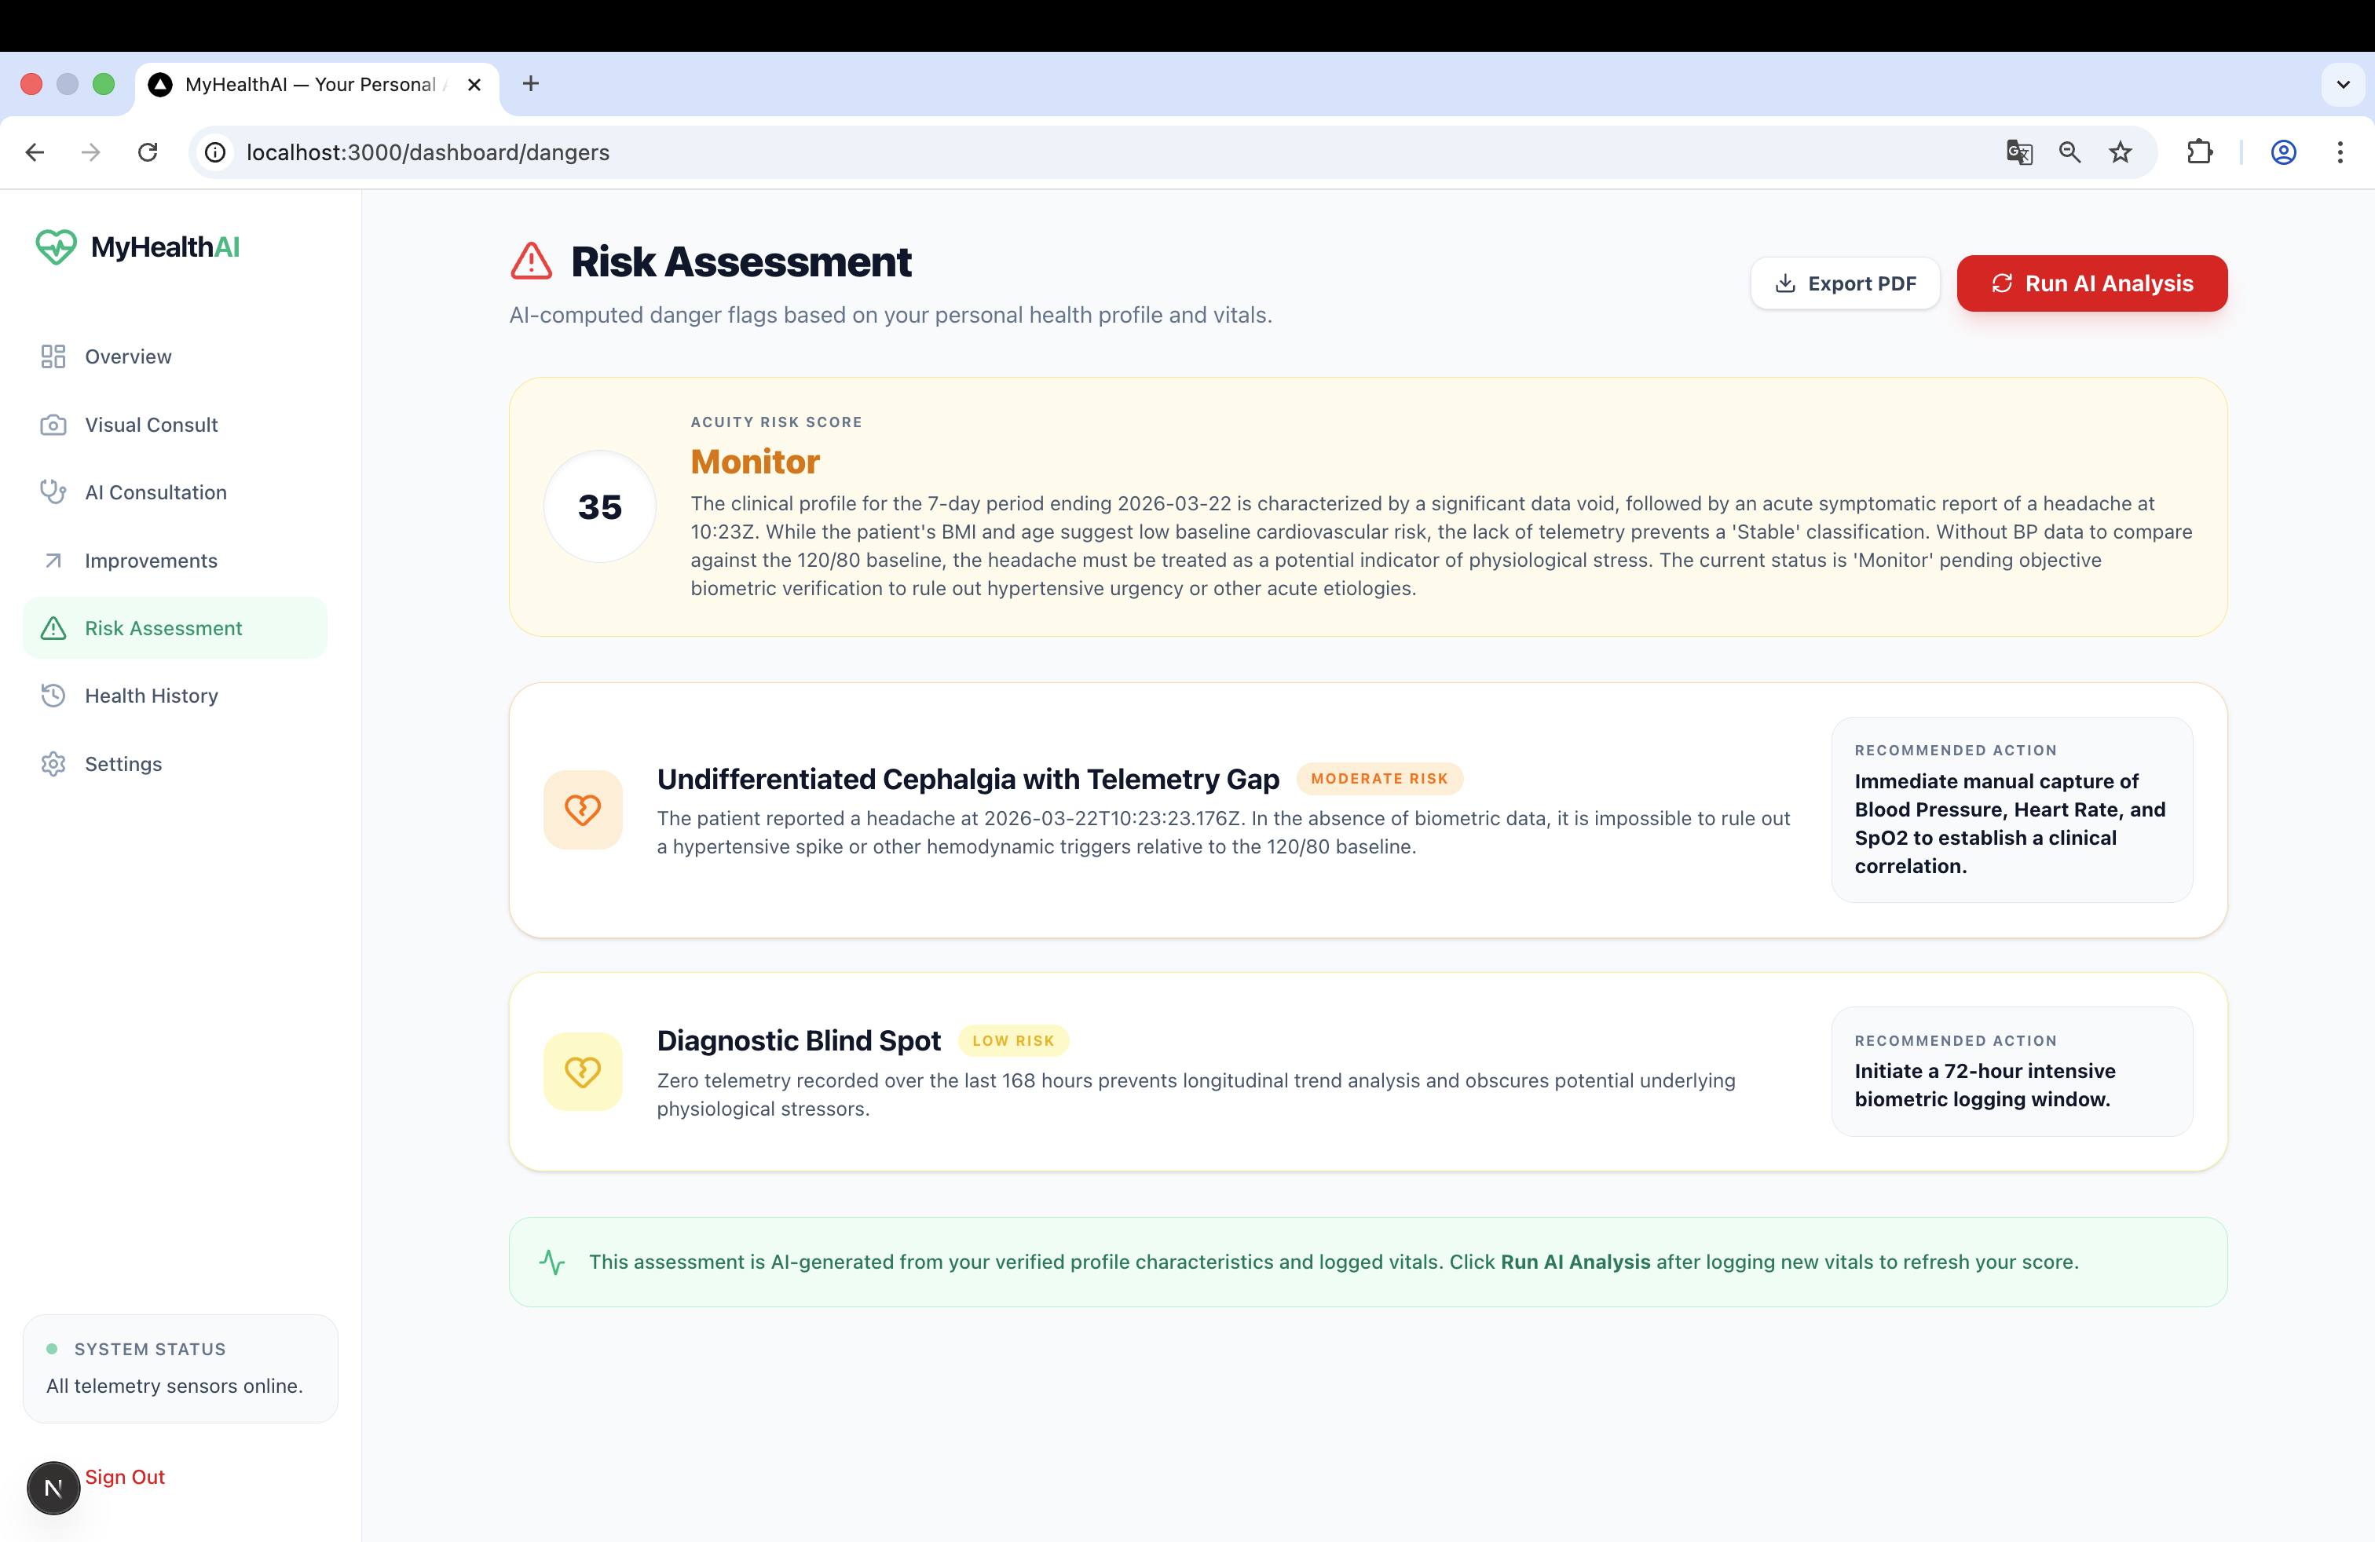2375x1542 pixels.
Task: Open the Chrome profile avatar icon
Action: [2283, 152]
